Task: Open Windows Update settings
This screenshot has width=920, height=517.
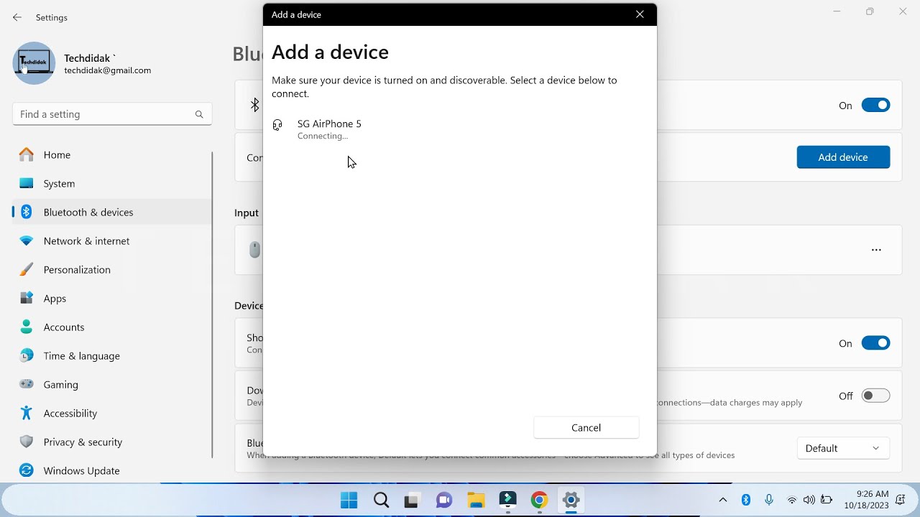Action: (x=112, y=471)
